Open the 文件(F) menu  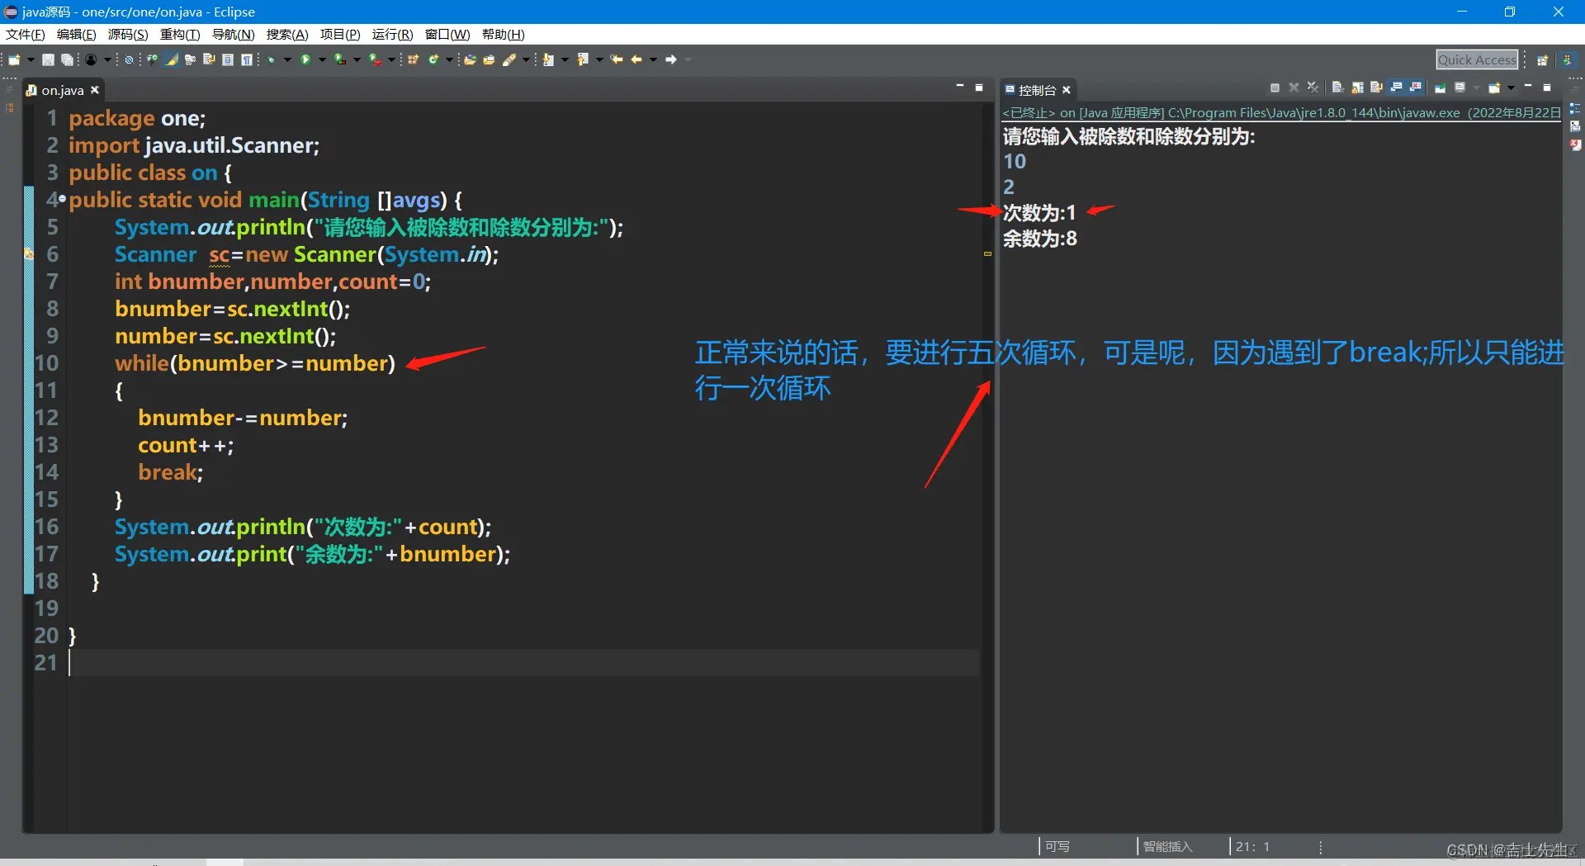coord(26,35)
